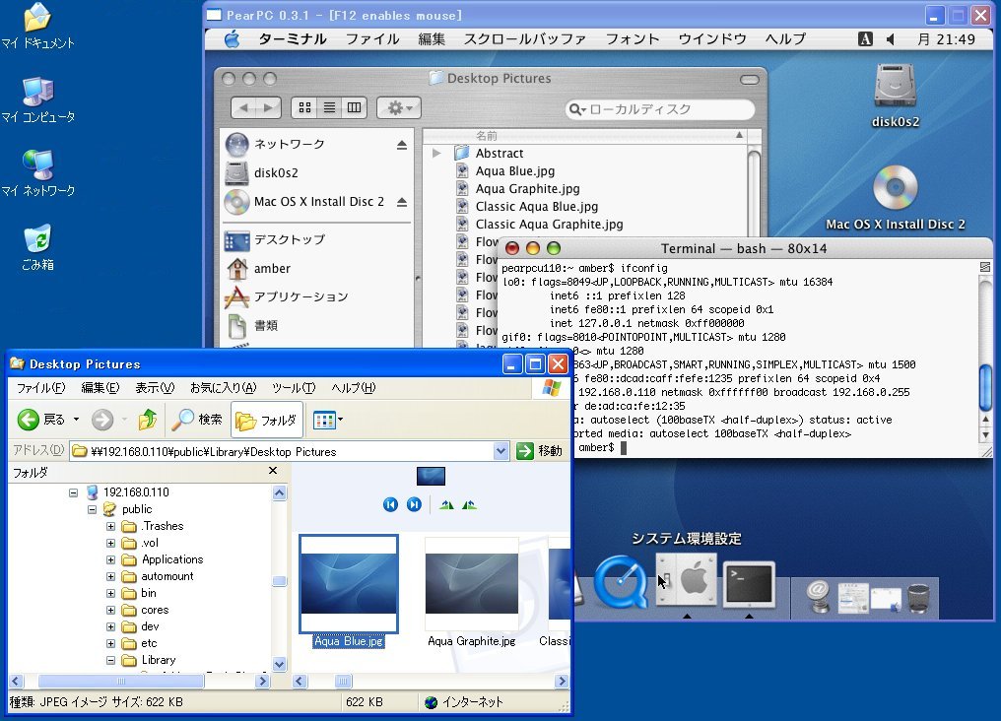Open Explorer's ファイル(F) menu

tap(40, 388)
